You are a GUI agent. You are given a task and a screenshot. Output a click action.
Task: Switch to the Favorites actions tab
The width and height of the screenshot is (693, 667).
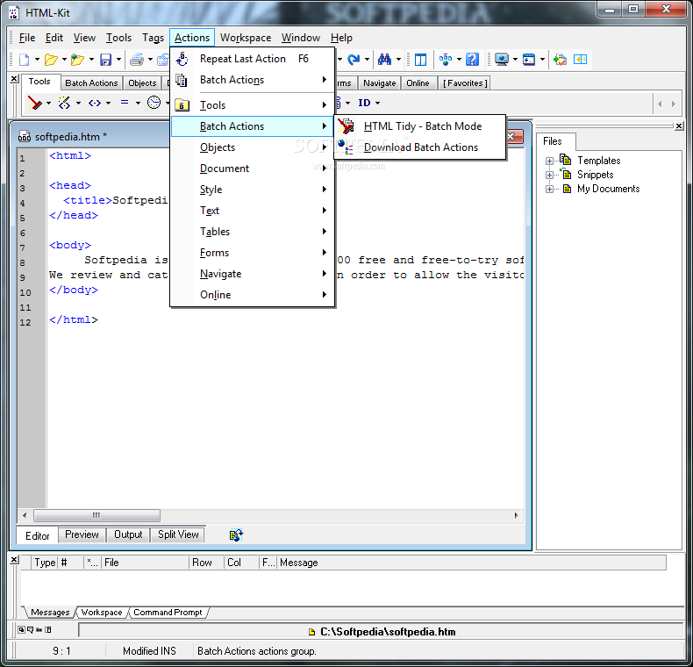pyautogui.click(x=465, y=83)
